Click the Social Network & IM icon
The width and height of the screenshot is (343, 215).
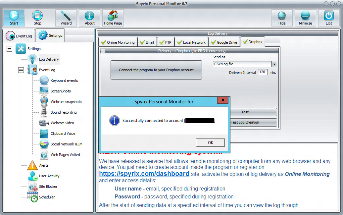[x=44, y=144]
